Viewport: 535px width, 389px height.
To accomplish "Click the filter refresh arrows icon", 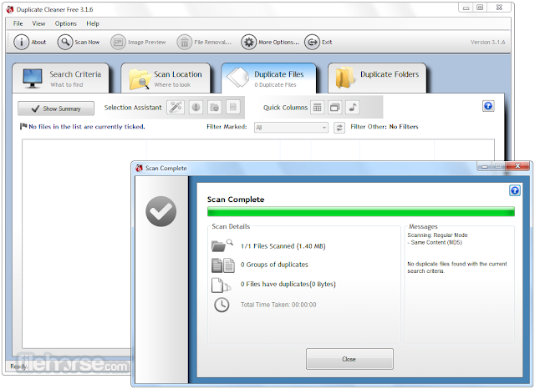I will click(339, 128).
